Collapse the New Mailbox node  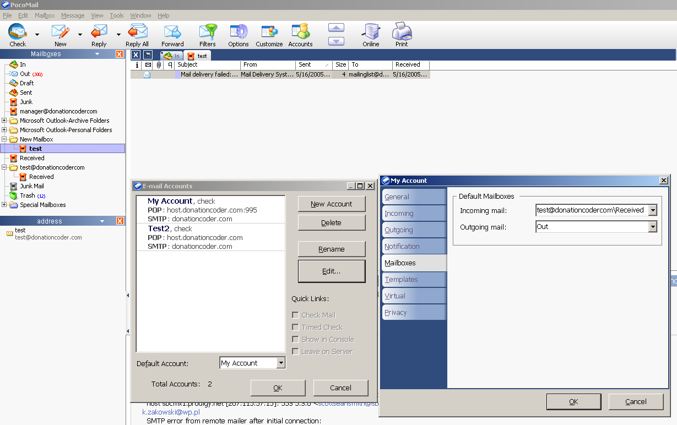[4, 139]
